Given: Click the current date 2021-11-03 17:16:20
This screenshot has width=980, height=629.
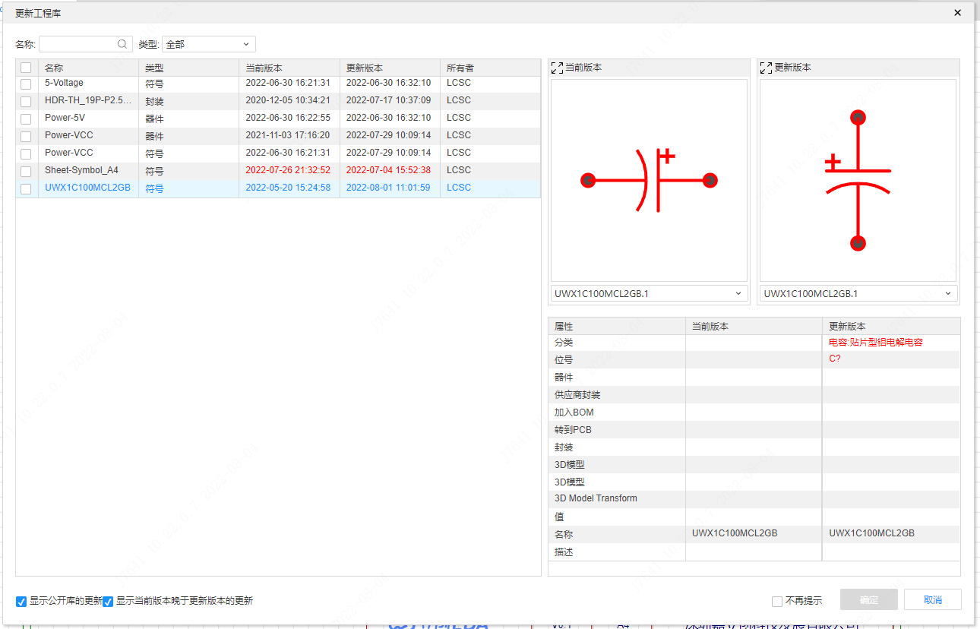Looking at the screenshot, I should pyautogui.click(x=288, y=135).
